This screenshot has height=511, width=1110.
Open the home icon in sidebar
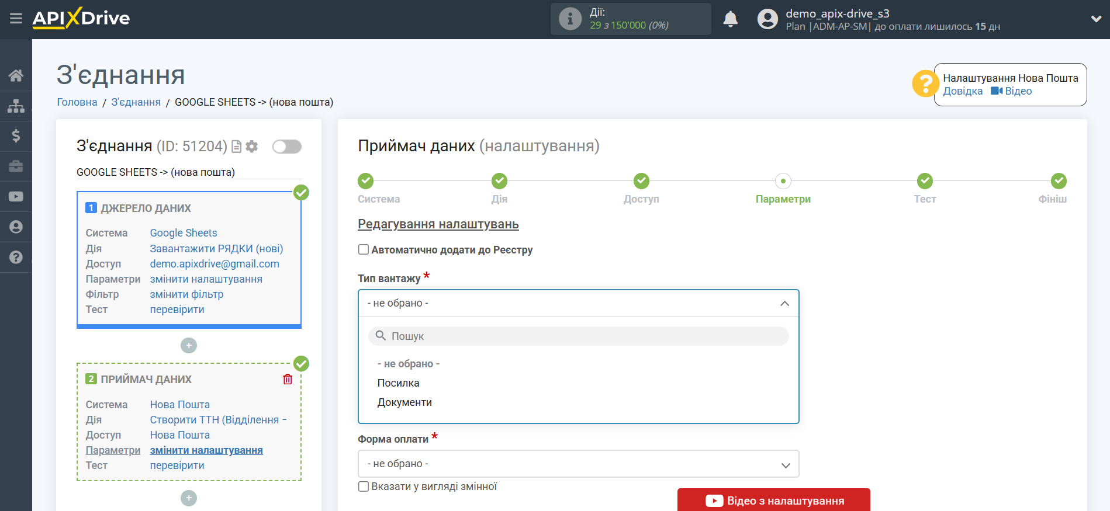pos(16,75)
